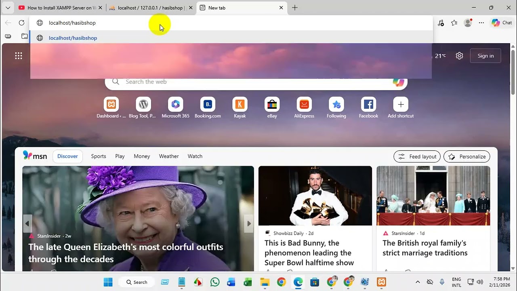This screenshot has width=517, height=291.
Task: Open the Windows Start menu
Action: pyautogui.click(x=108, y=282)
